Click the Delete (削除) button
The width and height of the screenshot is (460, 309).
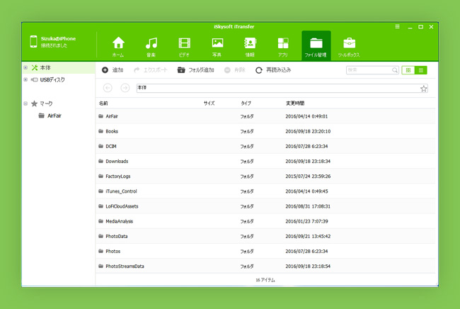pos(235,70)
